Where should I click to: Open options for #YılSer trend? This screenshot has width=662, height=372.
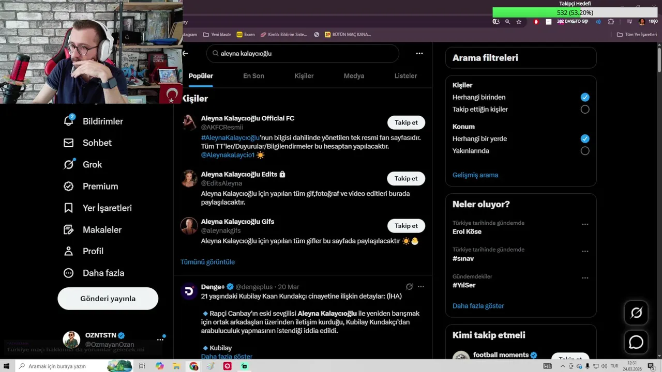pyautogui.click(x=585, y=278)
